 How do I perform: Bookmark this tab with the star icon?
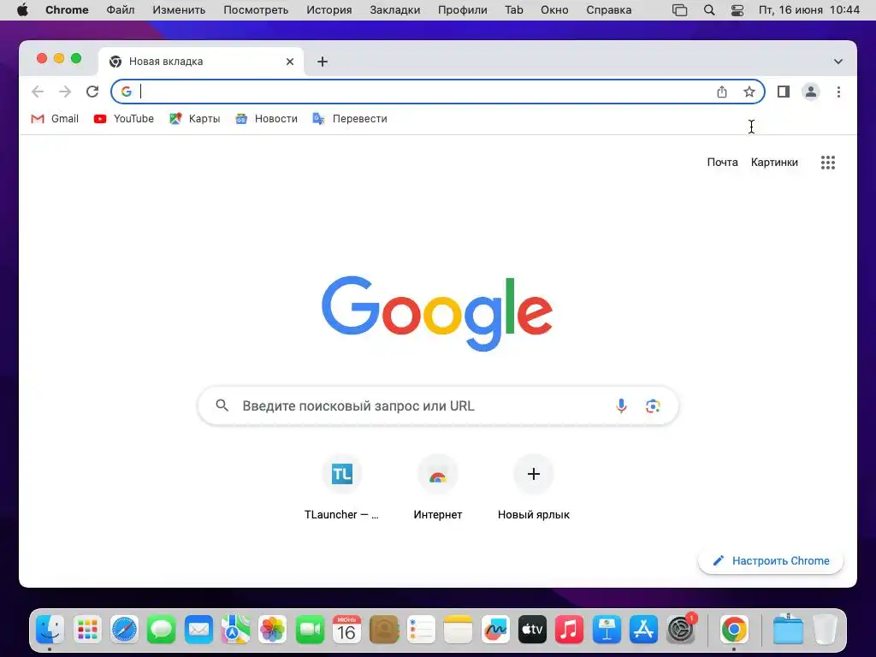tap(749, 92)
